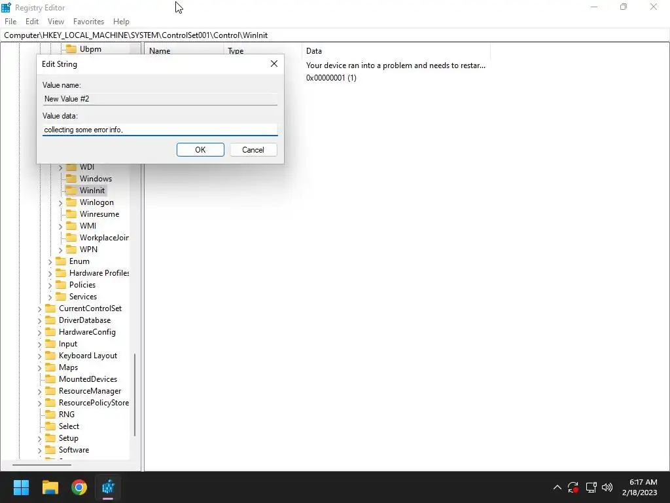
Task: Click Registry Editor taskbar icon
Action: (108, 487)
